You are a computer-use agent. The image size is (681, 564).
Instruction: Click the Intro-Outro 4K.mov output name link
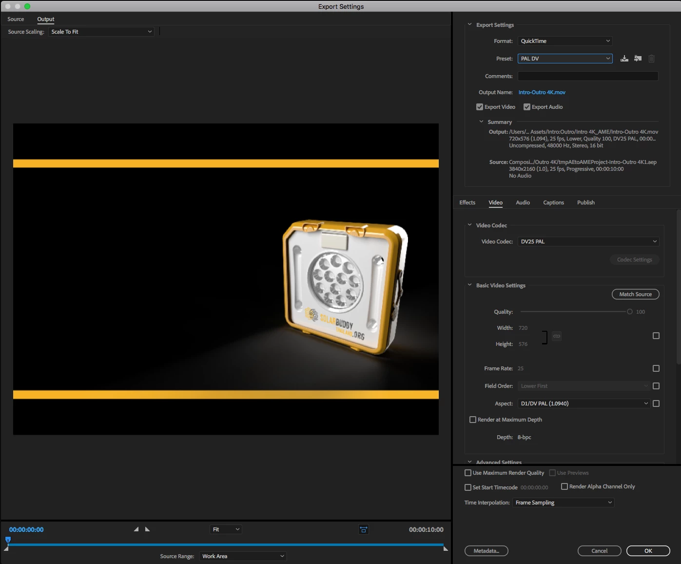coord(542,92)
